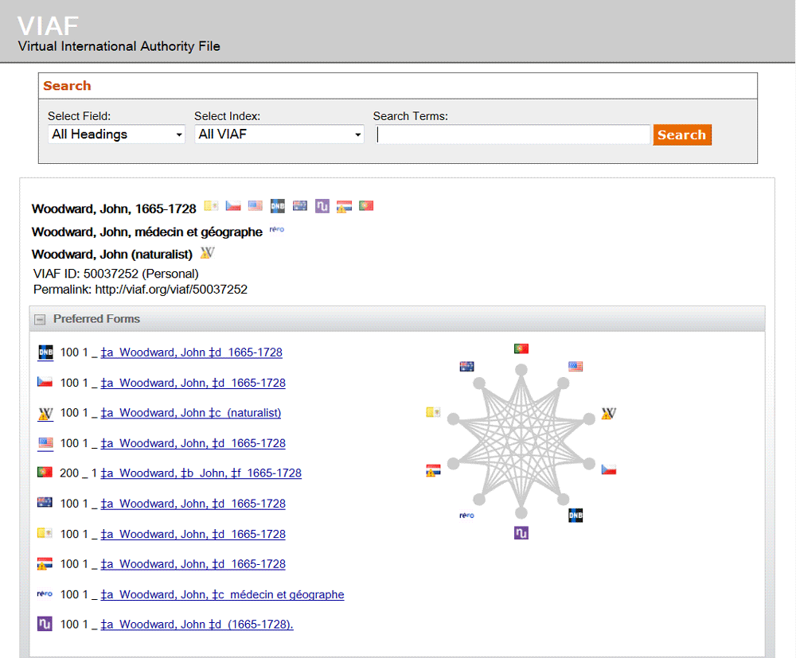
Task: Click the Wikipedia W icon beside the naturalist heading
Action: click(207, 253)
